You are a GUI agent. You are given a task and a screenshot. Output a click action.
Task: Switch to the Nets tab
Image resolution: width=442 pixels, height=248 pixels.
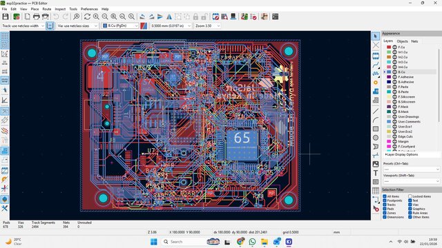[414, 41]
